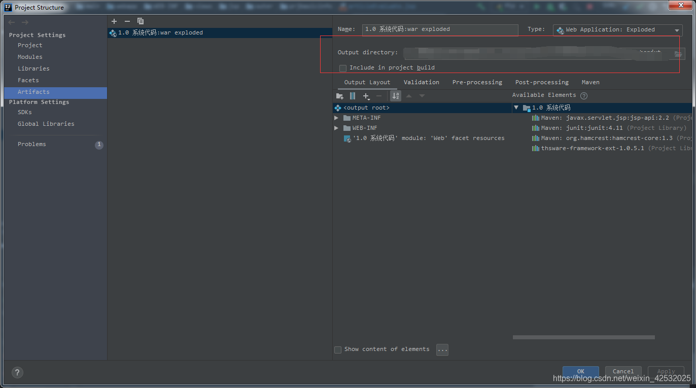Select Maven: javax.servlet.jsp:jsp-api:2.2 entry
Screen dimensions: 696x388
(x=611, y=118)
